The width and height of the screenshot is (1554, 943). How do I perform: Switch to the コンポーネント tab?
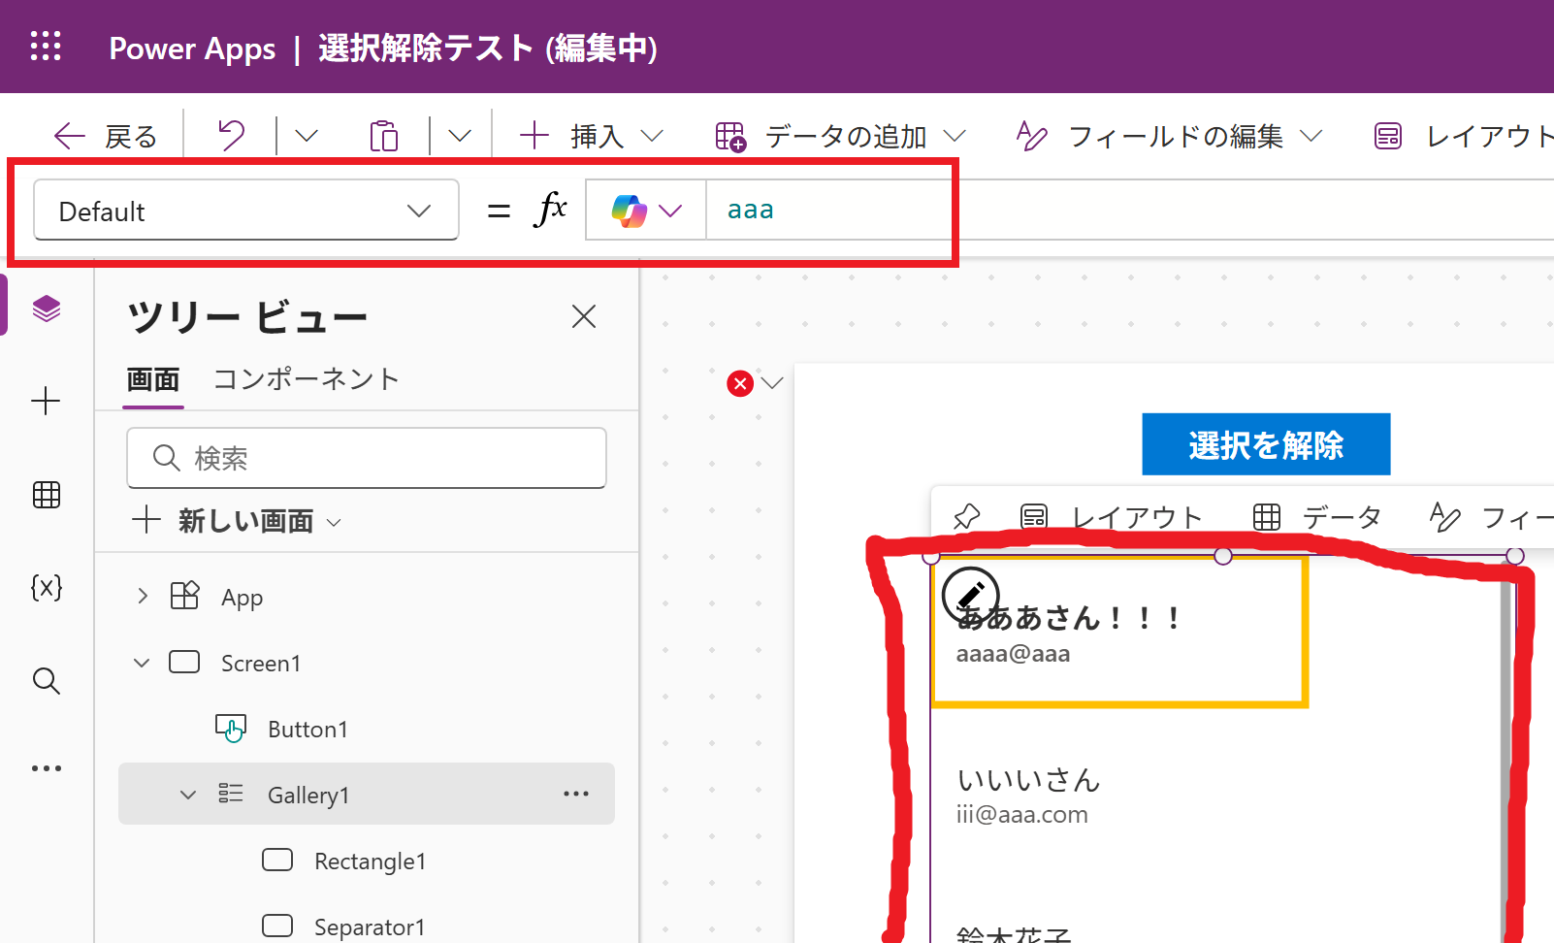pyautogui.click(x=306, y=378)
